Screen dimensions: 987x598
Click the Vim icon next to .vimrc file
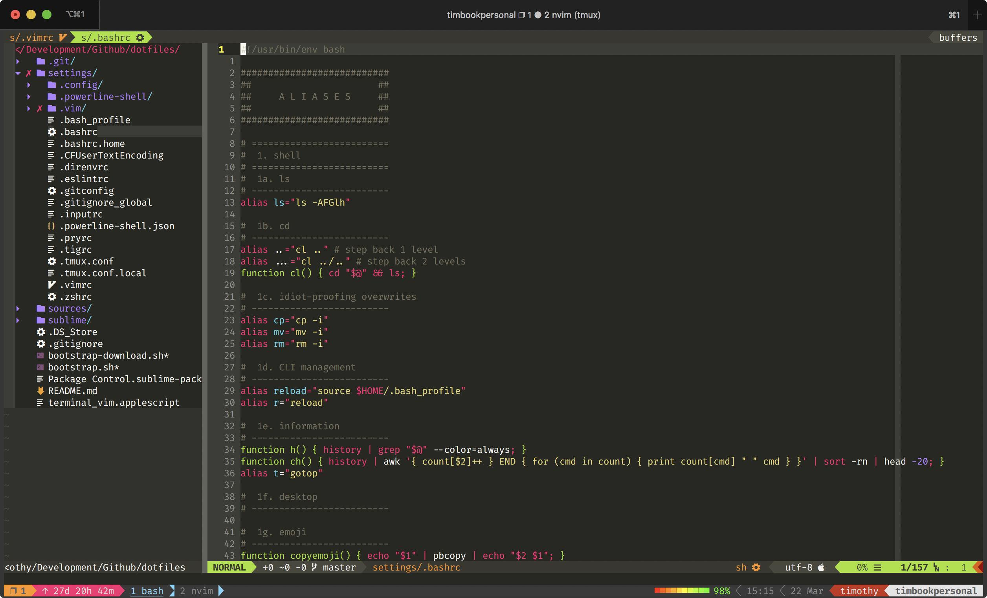tap(52, 285)
